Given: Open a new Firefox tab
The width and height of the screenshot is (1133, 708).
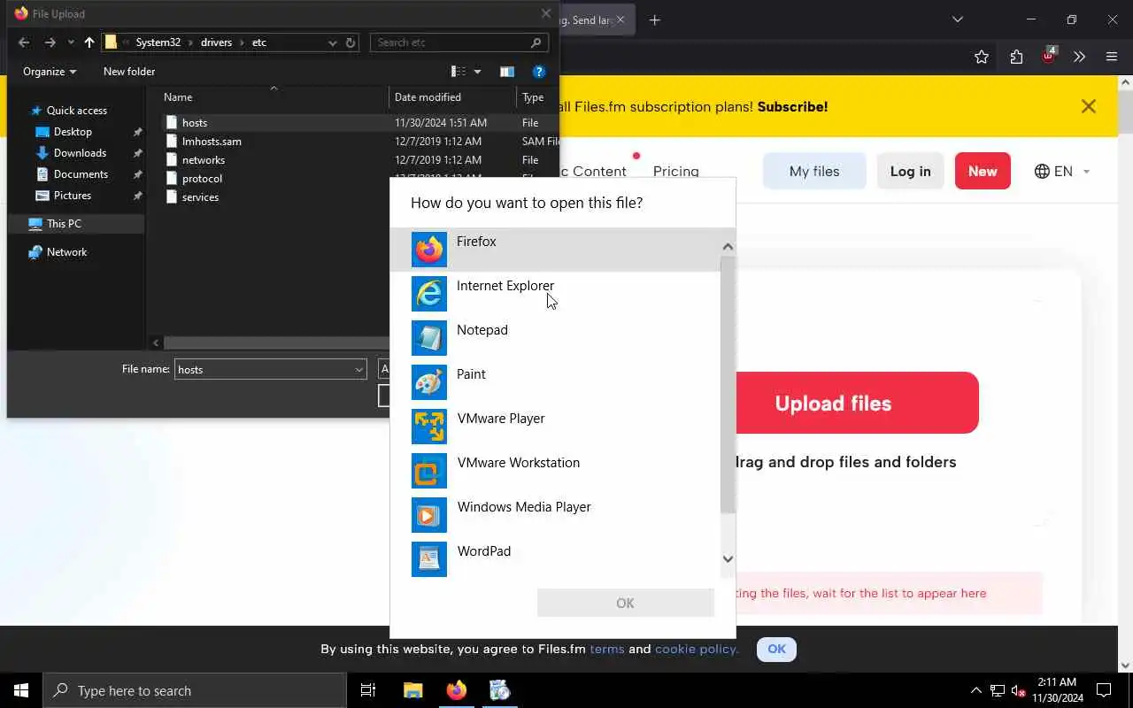Looking at the screenshot, I should point(655,19).
